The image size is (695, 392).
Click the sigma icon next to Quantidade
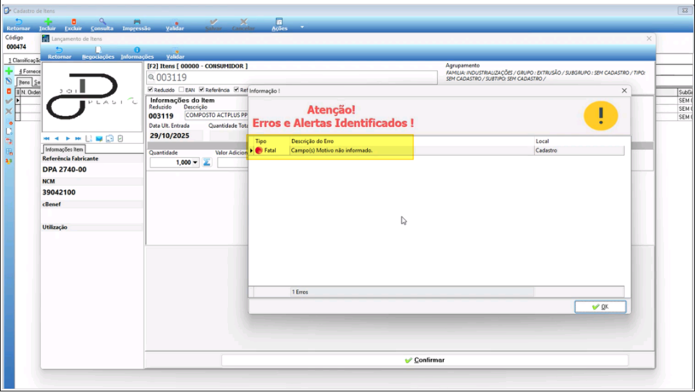(x=207, y=162)
